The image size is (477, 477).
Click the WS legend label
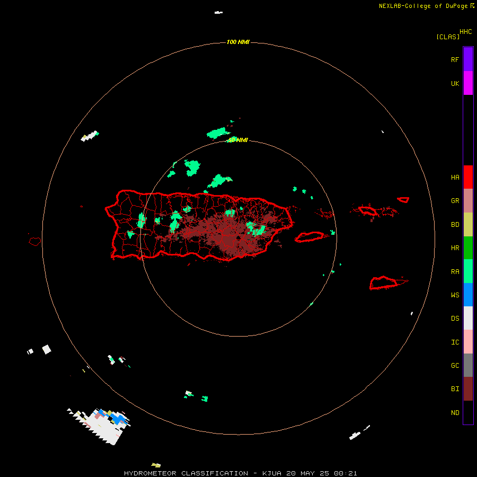point(455,295)
